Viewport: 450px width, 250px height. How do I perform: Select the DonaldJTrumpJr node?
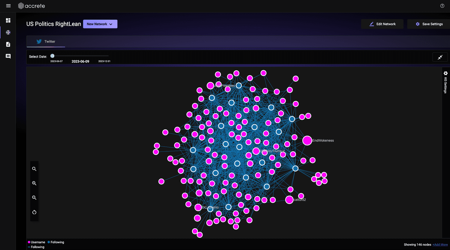(256, 151)
